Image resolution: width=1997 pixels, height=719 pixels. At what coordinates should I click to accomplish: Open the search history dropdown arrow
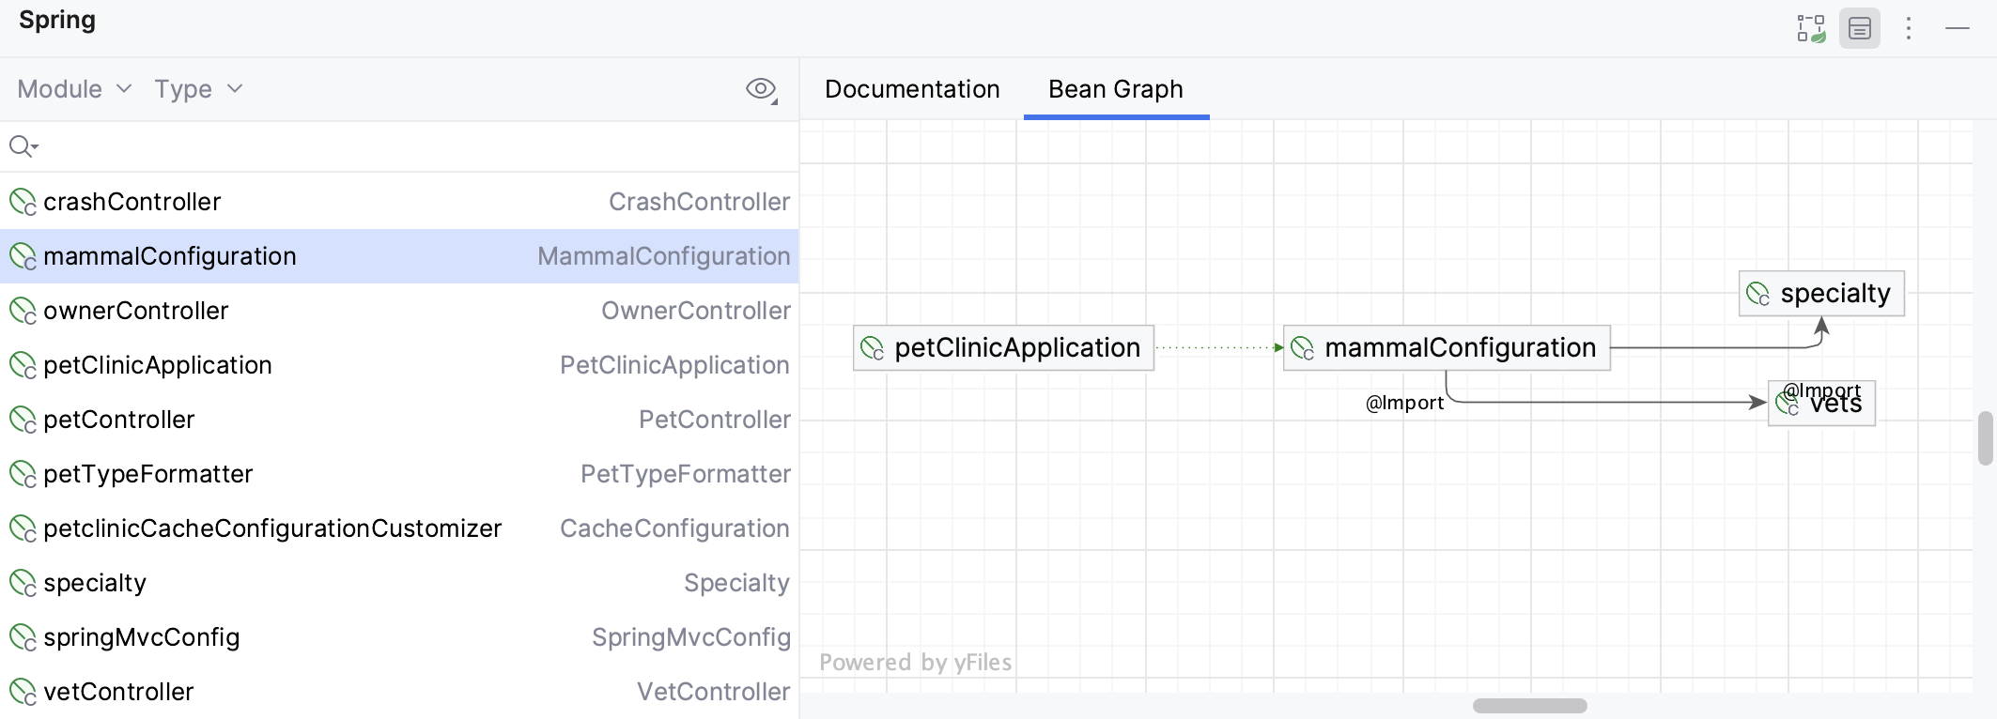coord(36,147)
